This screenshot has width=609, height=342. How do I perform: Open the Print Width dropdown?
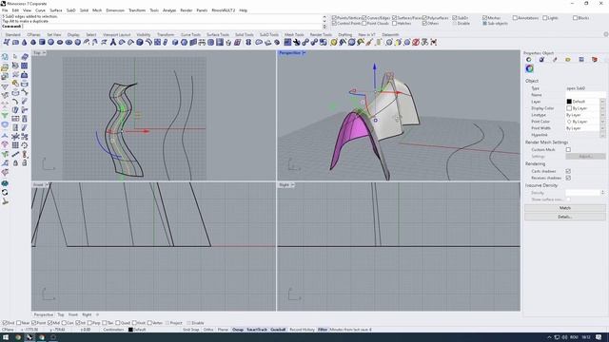602,128
